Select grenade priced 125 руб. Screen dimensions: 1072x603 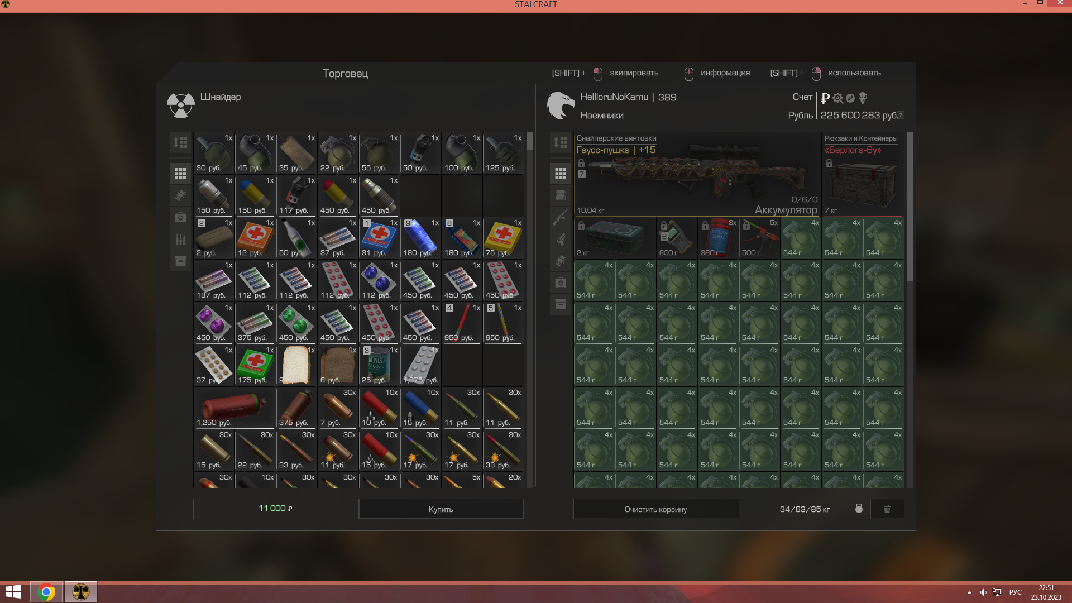pyautogui.click(x=503, y=153)
